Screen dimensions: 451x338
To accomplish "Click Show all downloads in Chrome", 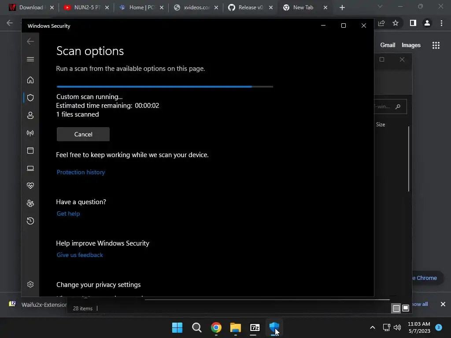I will pyautogui.click(x=420, y=304).
